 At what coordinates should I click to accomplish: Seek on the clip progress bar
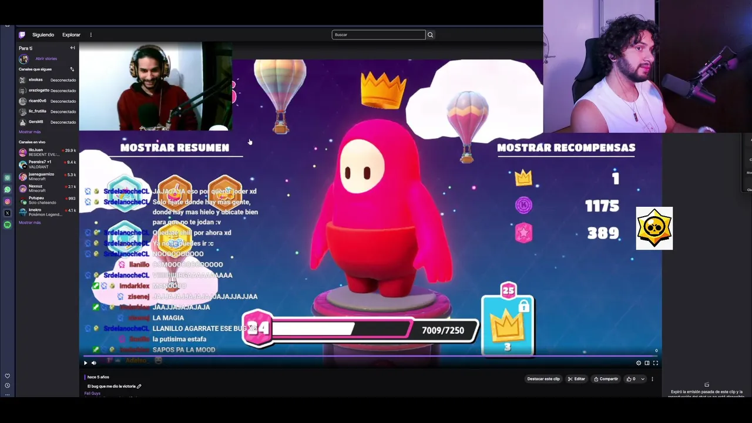point(370,356)
